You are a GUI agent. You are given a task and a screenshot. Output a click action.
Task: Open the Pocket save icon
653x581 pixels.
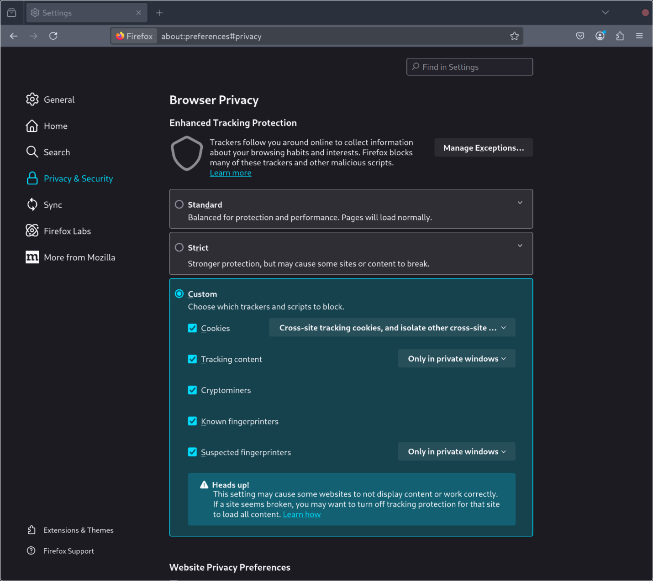pos(580,36)
